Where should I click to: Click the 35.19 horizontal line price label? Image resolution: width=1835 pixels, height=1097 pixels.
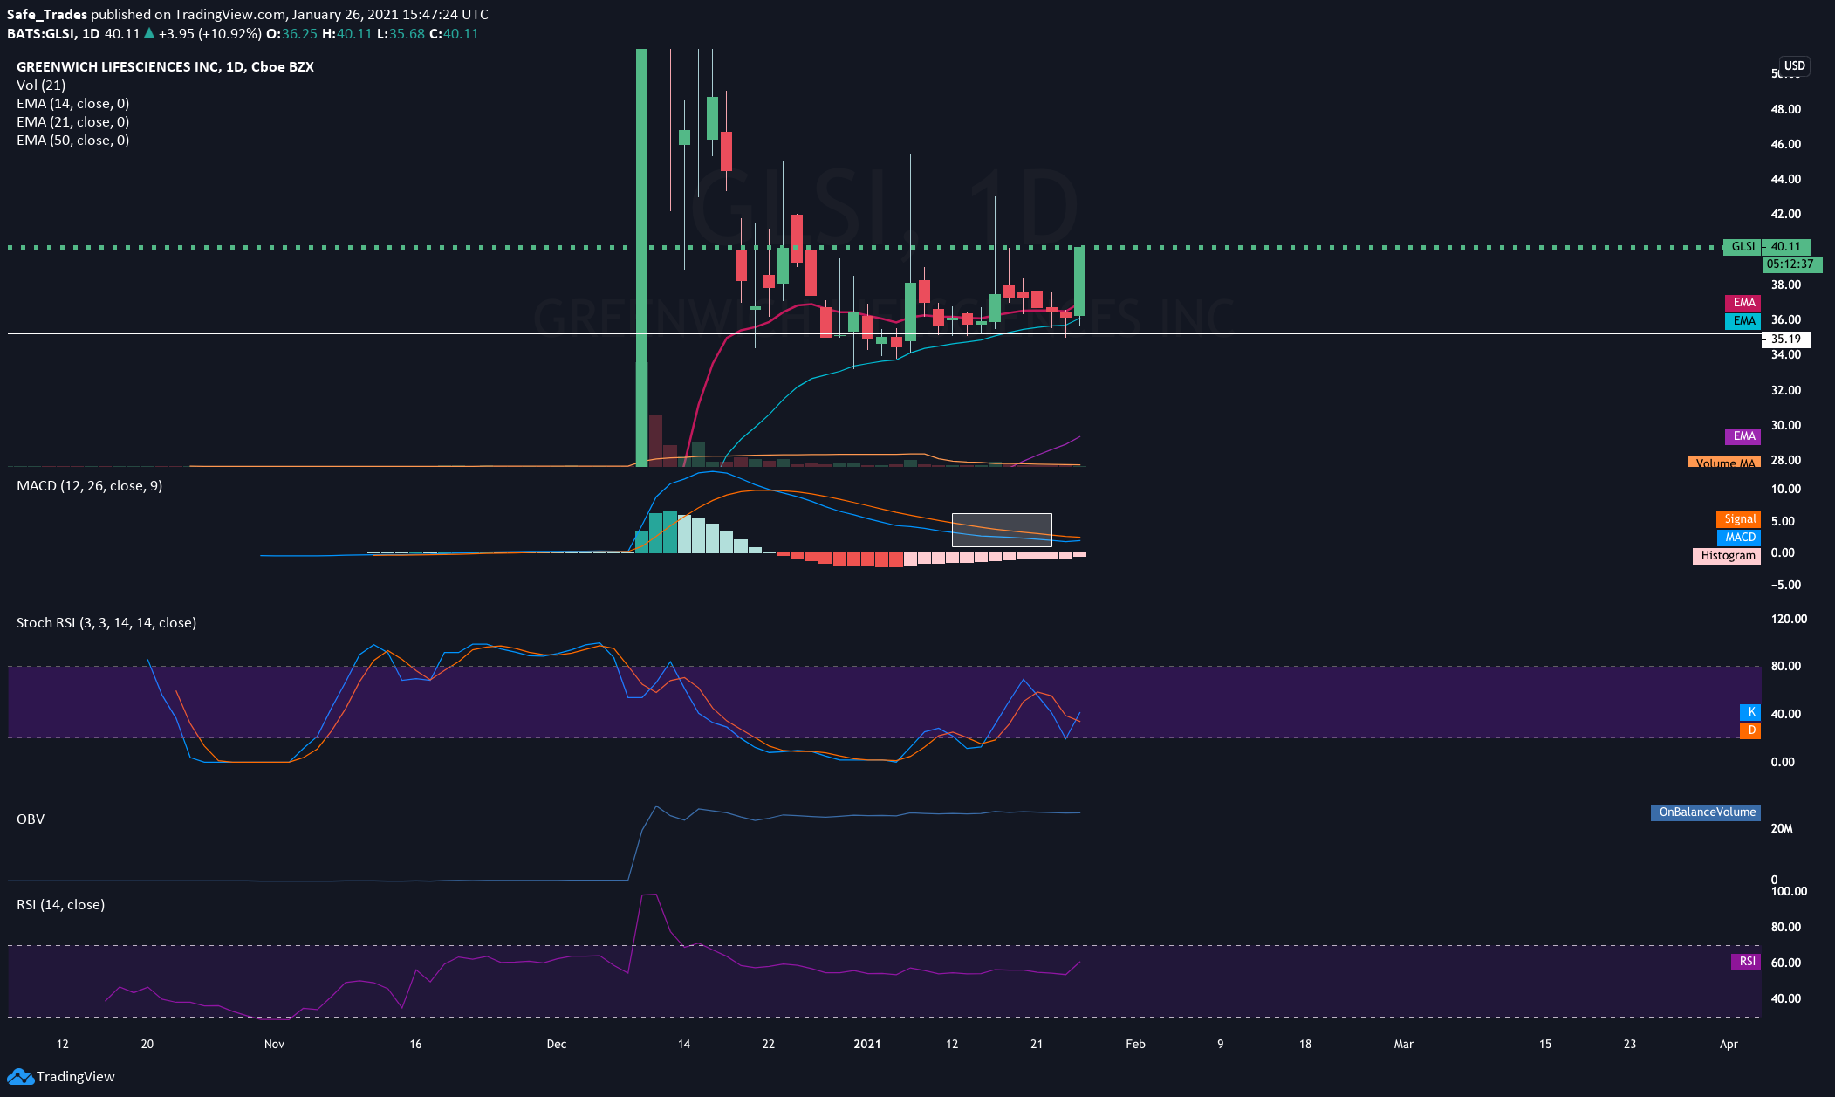pyautogui.click(x=1786, y=339)
